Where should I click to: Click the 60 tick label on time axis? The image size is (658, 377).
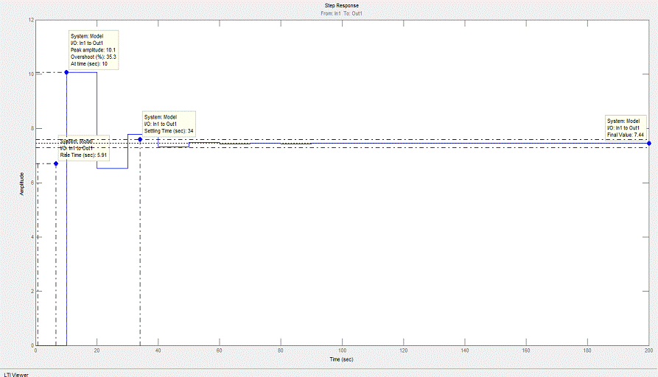(x=220, y=351)
